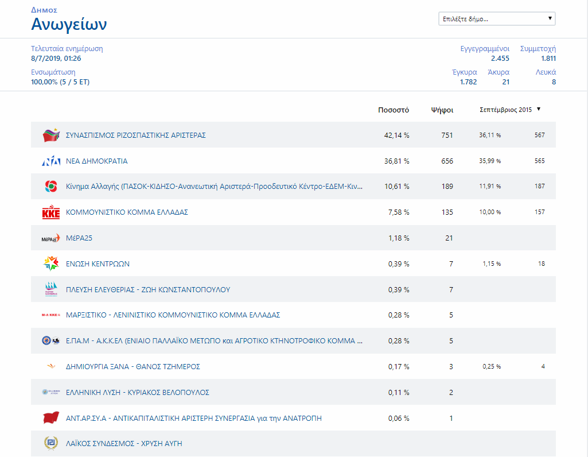Click the Δήμος breadcrumb label
This screenshot has height=457, width=588.
point(44,10)
